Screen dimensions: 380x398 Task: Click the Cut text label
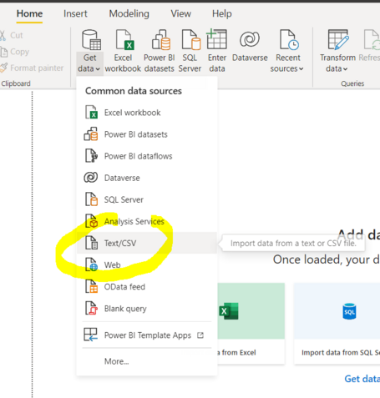click(x=17, y=35)
